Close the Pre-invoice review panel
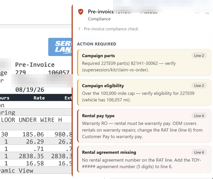Image resolution: width=213 pixels, height=179 pixels. [207, 13]
